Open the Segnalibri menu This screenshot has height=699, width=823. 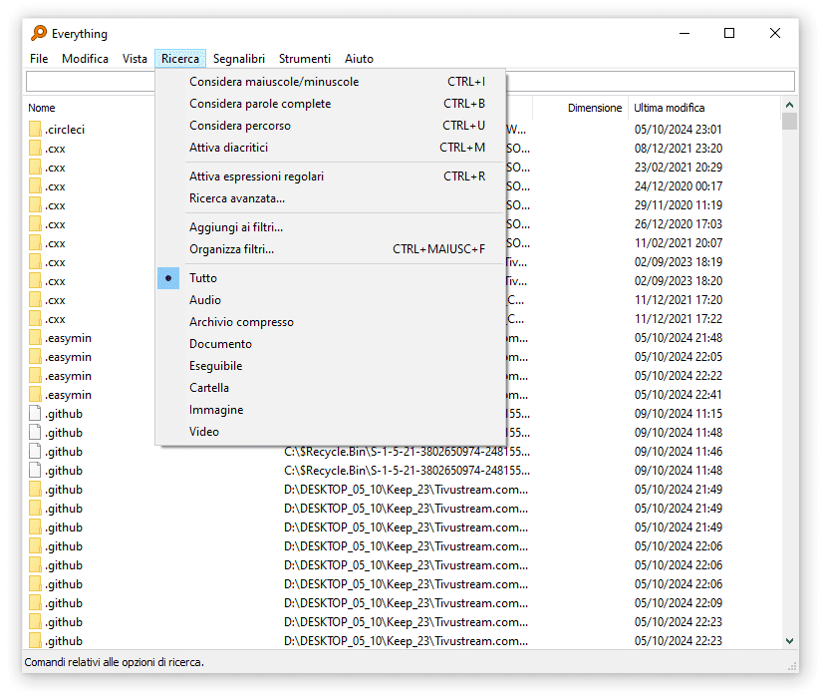pos(239,59)
